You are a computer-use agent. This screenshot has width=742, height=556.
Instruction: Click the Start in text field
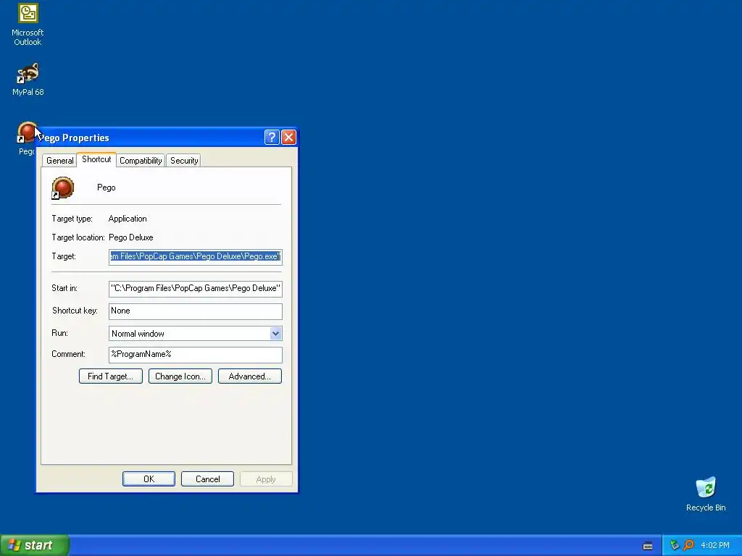(x=196, y=288)
